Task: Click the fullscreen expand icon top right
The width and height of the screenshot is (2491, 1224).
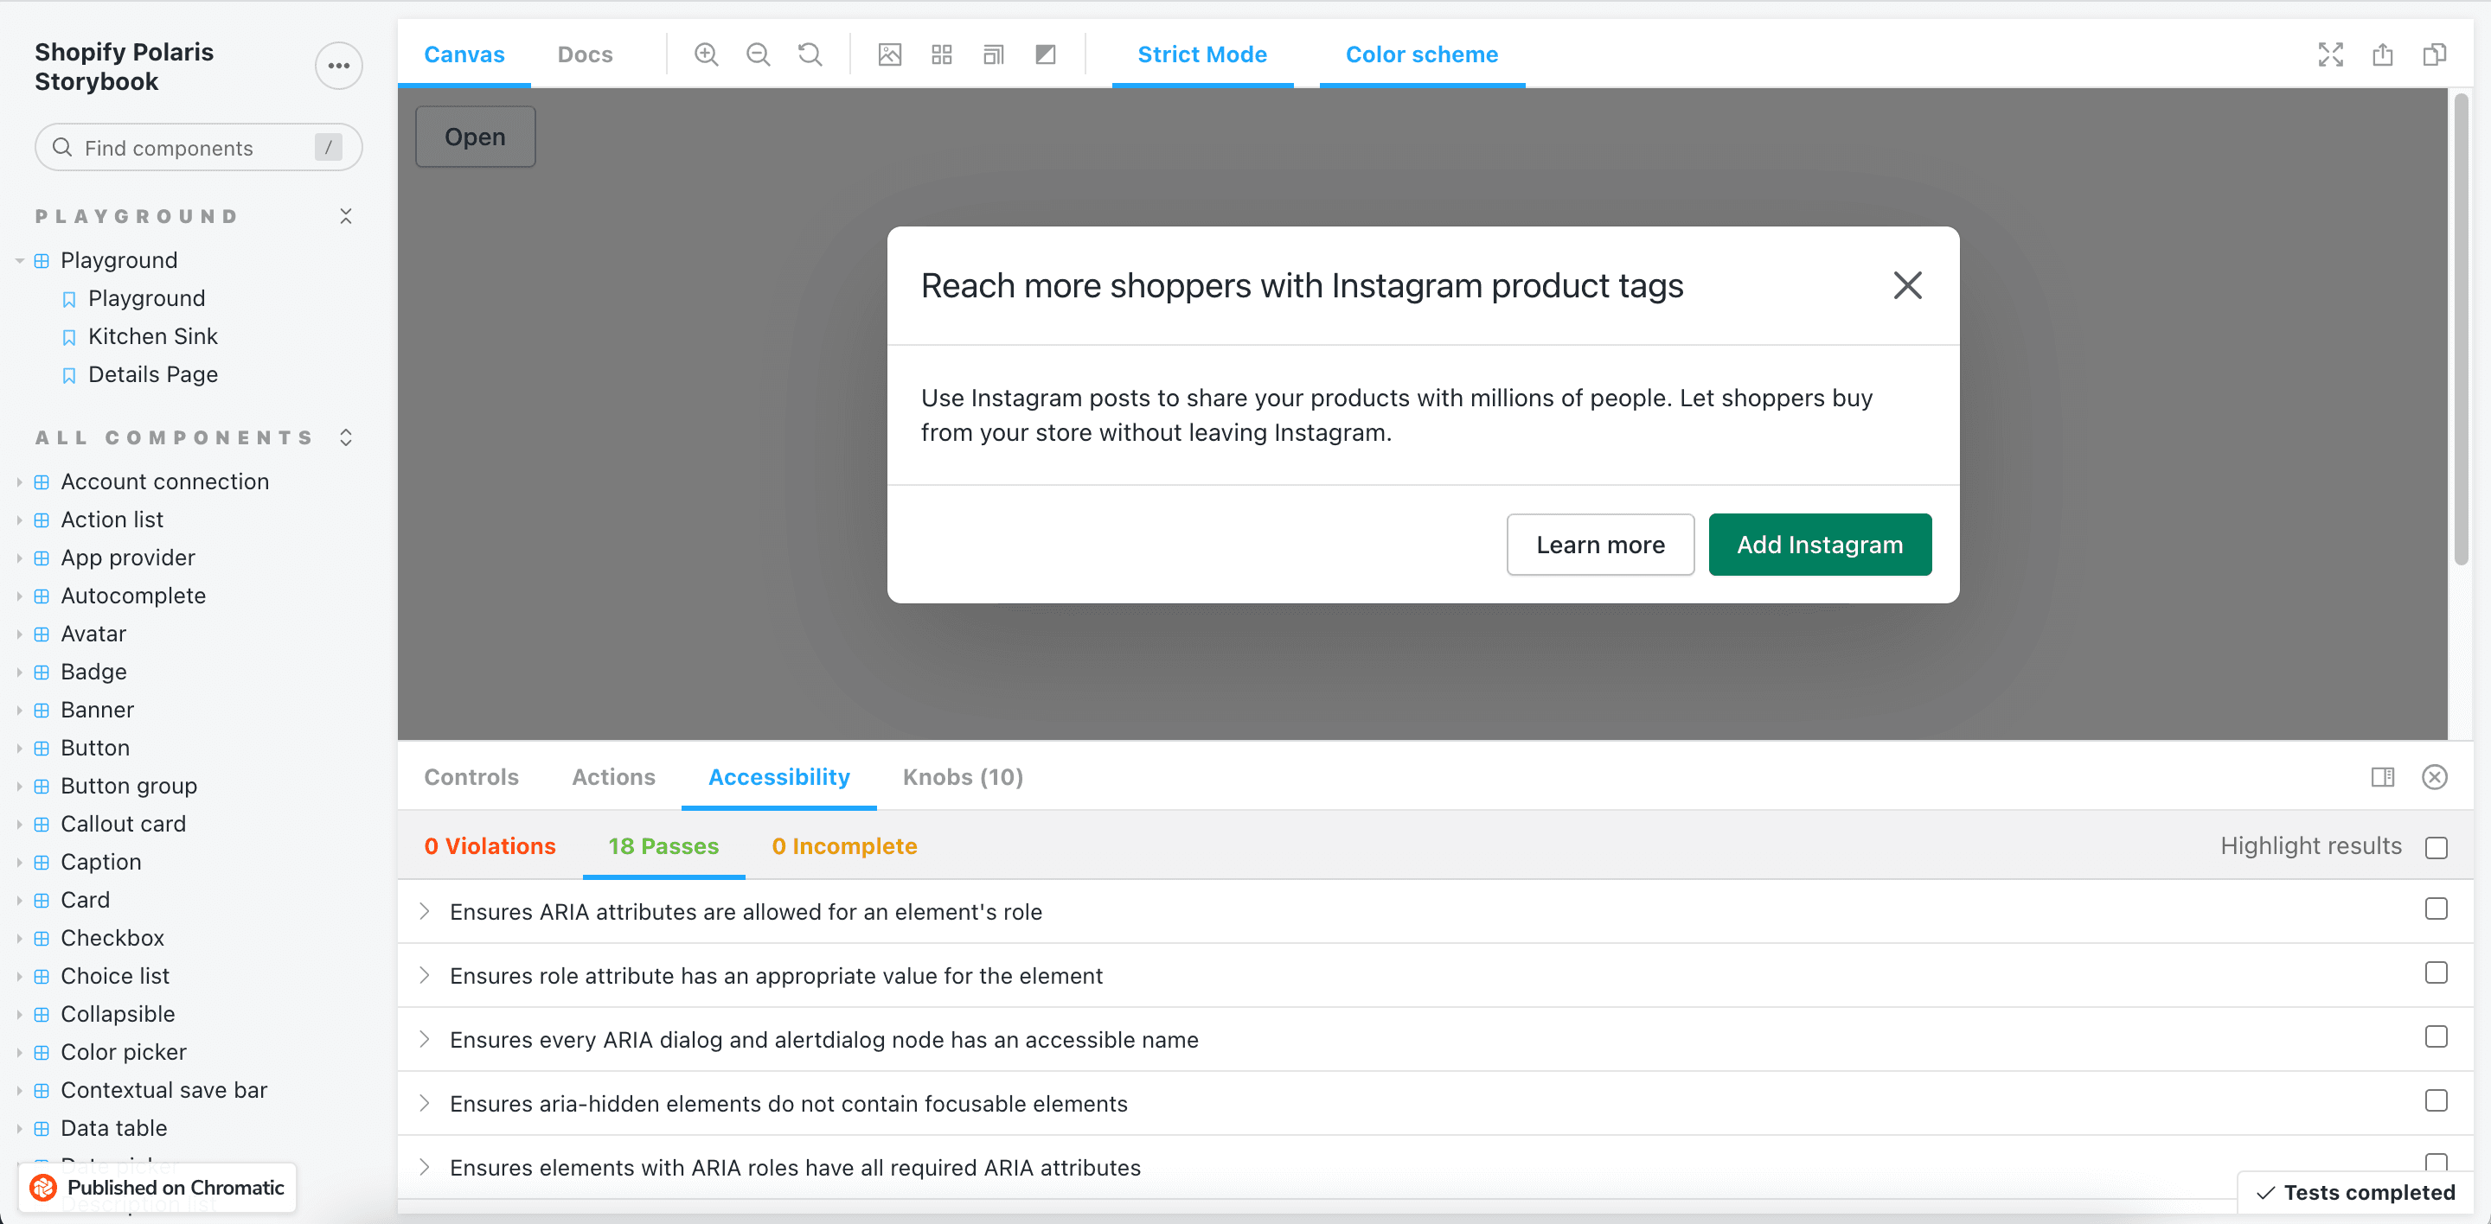Action: click(x=2330, y=53)
